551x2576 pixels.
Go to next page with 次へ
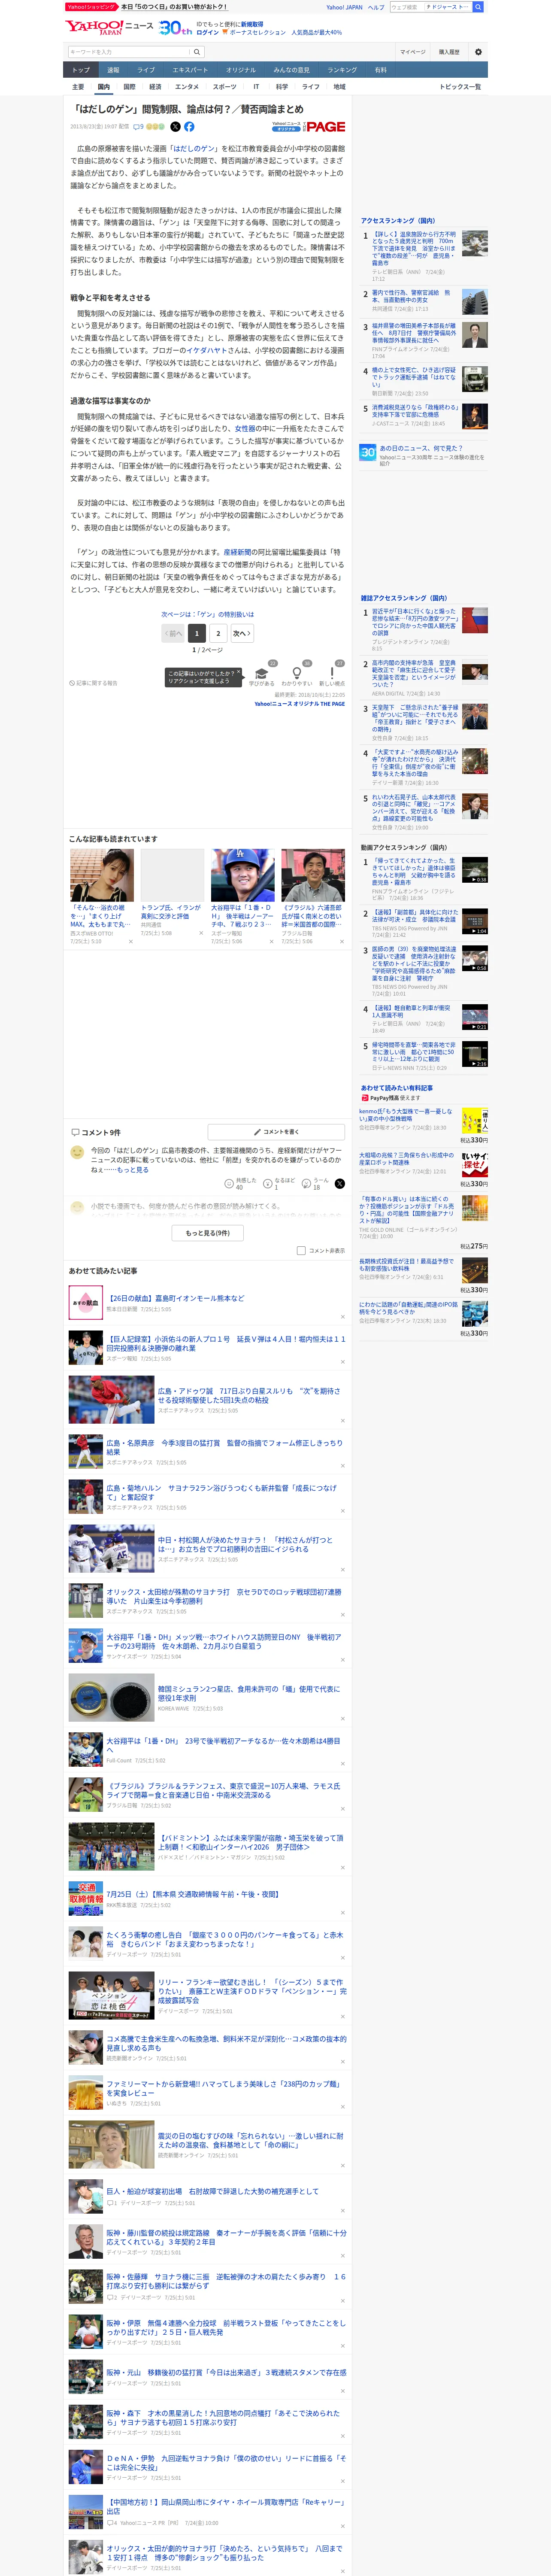coord(242,633)
